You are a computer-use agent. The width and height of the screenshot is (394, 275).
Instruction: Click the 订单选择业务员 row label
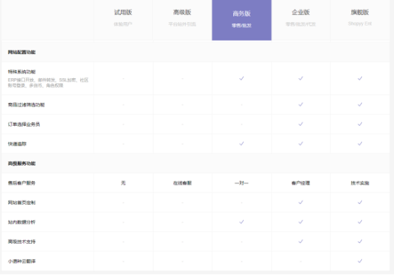tap(24, 124)
